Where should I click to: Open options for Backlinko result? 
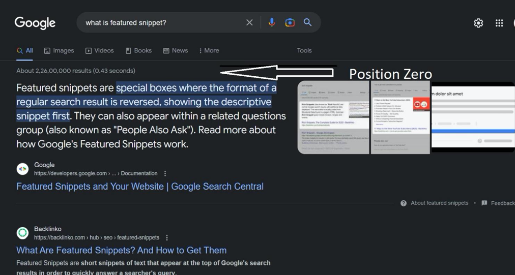pos(167,237)
